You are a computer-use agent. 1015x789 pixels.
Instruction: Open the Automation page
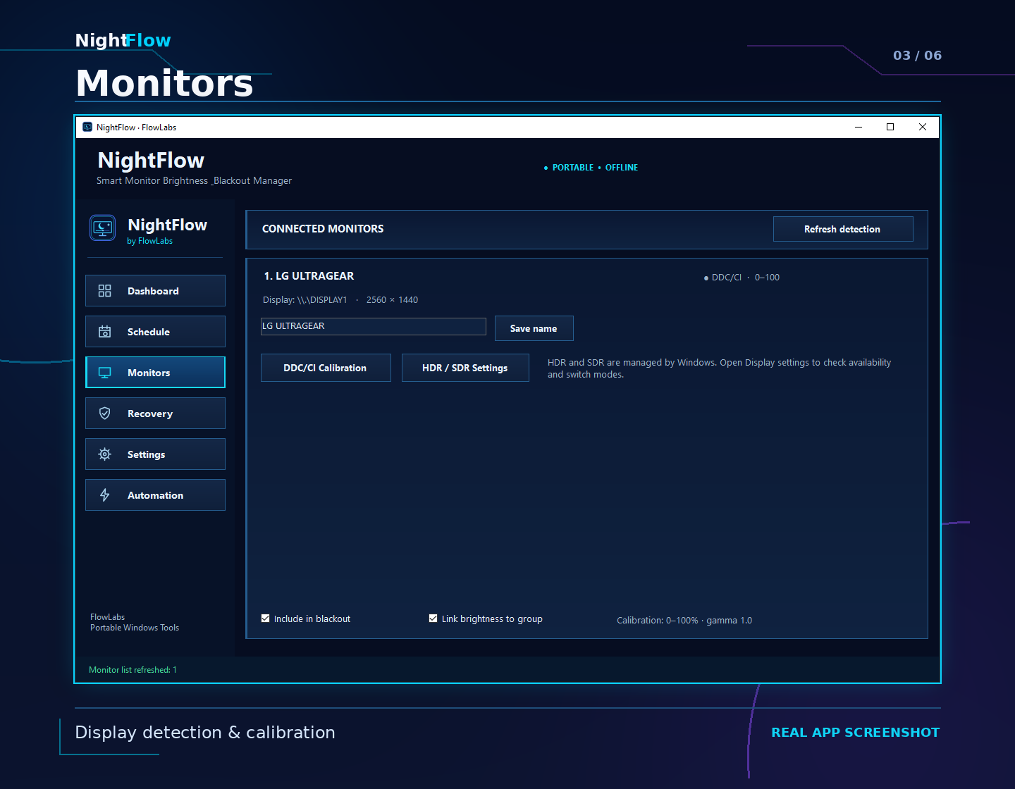155,495
